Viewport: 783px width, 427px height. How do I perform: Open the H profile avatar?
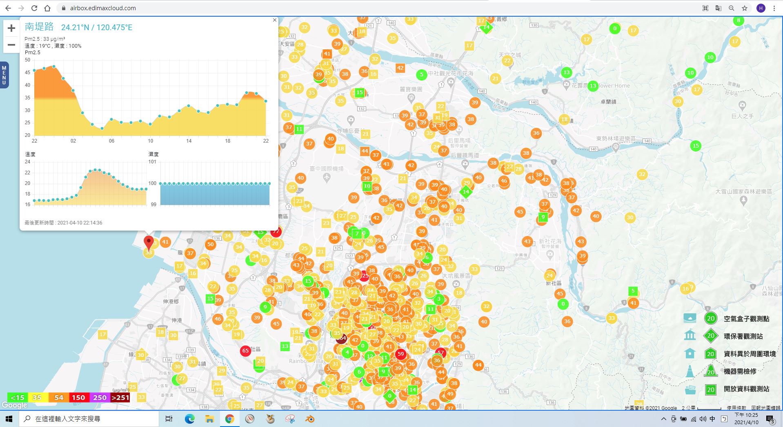click(x=761, y=8)
